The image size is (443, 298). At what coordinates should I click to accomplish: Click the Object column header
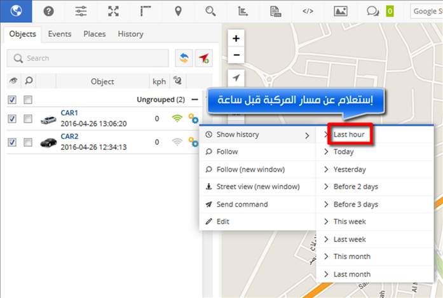(102, 81)
